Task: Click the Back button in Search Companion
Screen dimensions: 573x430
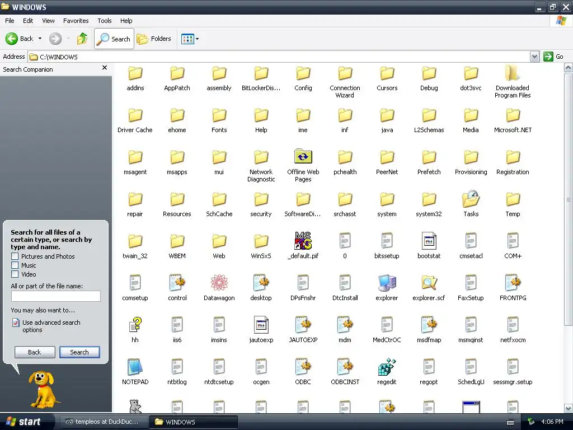Action: 35,352
